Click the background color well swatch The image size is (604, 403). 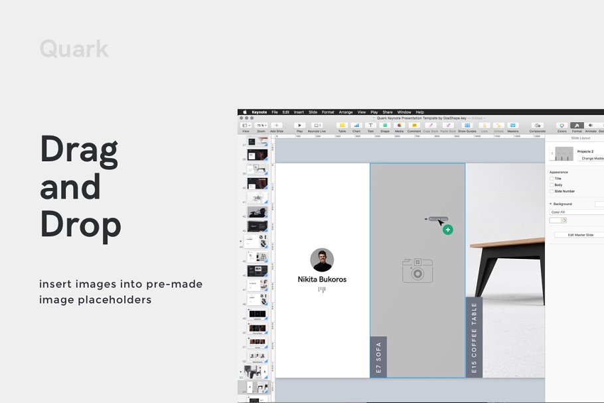click(556, 220)
